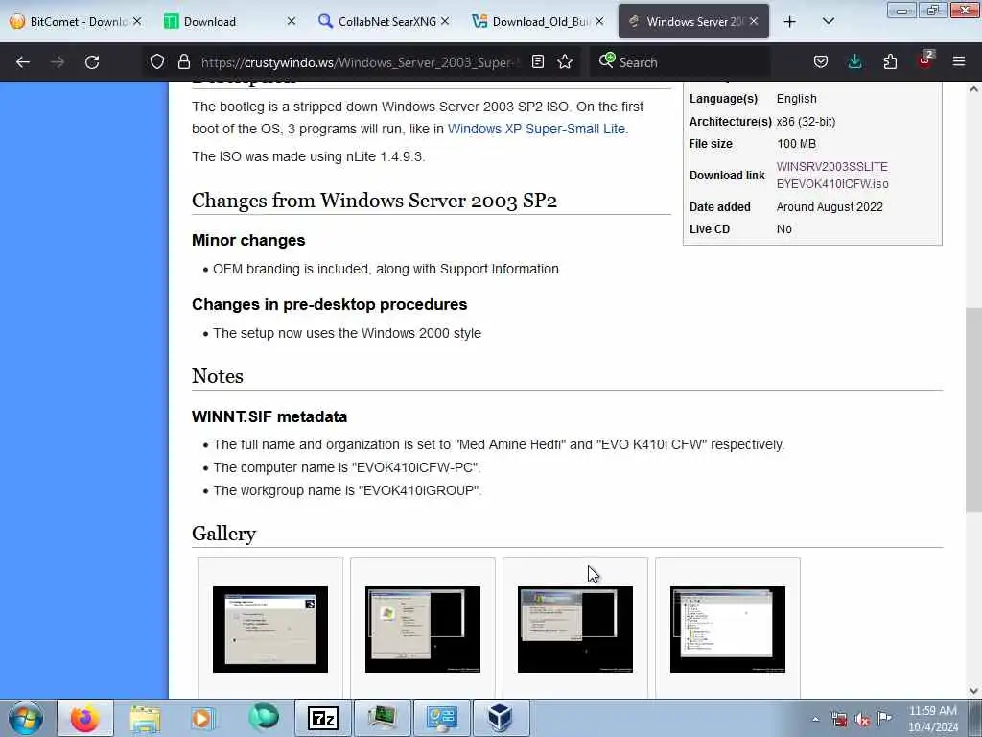Open the extensions puzzle icon
Screen dimensions: 982x737
click(x=890, y=62)
